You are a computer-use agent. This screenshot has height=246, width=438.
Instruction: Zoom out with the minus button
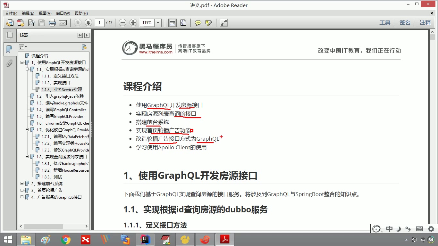tap(122, 23)
